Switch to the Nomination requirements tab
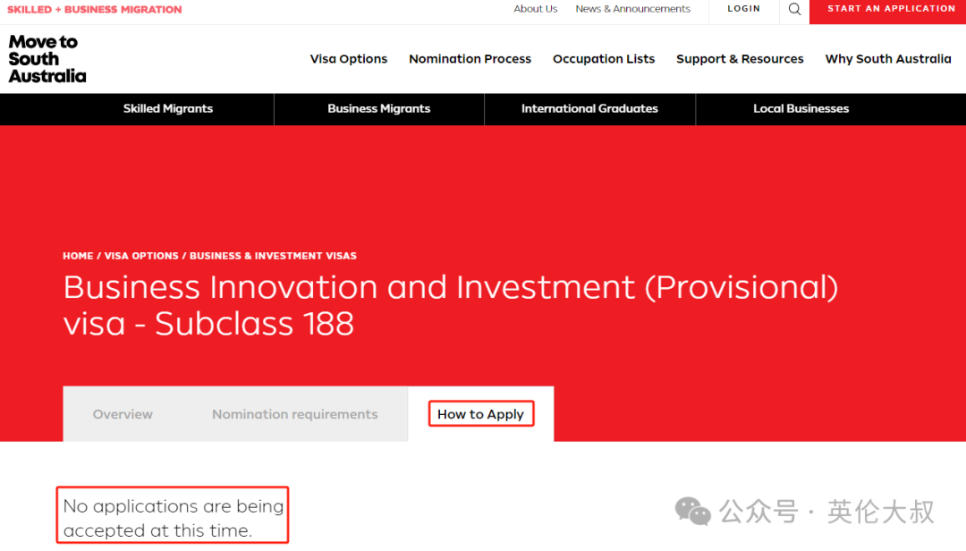The image size is (966, 551). 295,414
